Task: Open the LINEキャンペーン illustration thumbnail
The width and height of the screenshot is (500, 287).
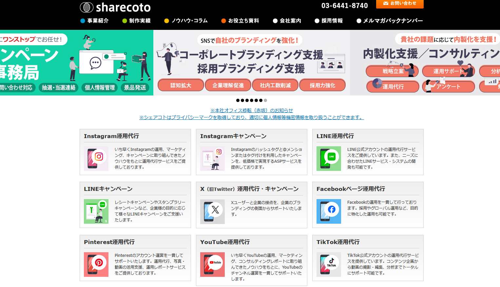Action: coord(96,212)
